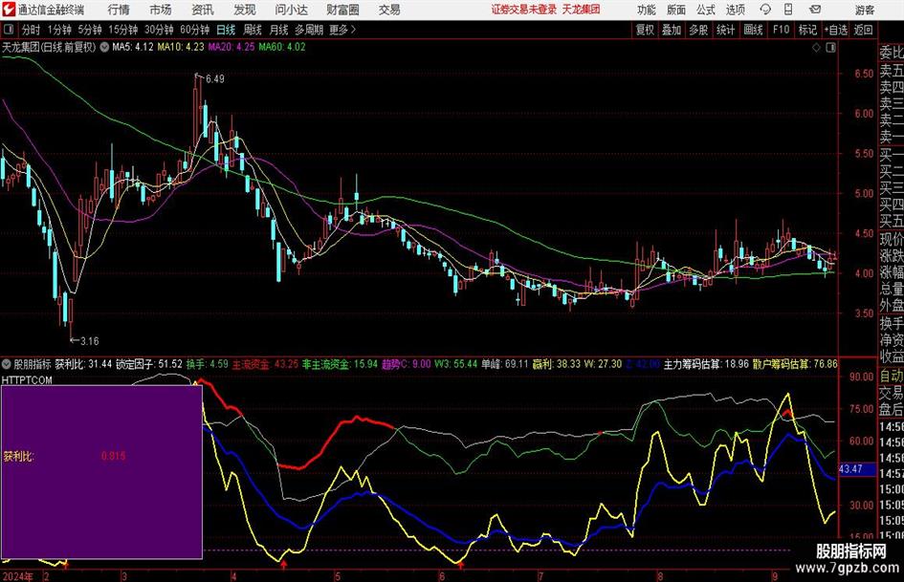Image resolution: width=904 pixels, height=582 pixels.
Task: Open the 问小达 menu
Action: (291, 10)
